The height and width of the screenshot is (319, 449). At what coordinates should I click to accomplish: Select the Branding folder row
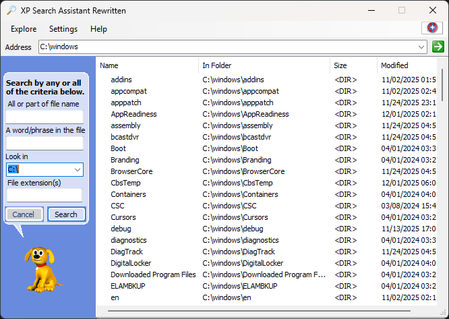click(x=266, y=160)
